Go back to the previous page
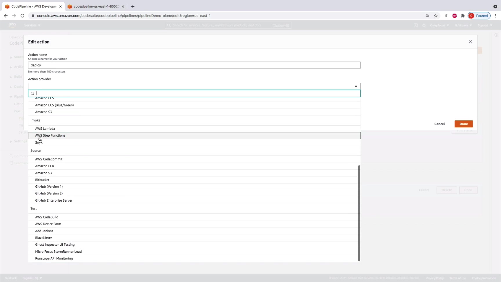501x282 pixels. 6,16
